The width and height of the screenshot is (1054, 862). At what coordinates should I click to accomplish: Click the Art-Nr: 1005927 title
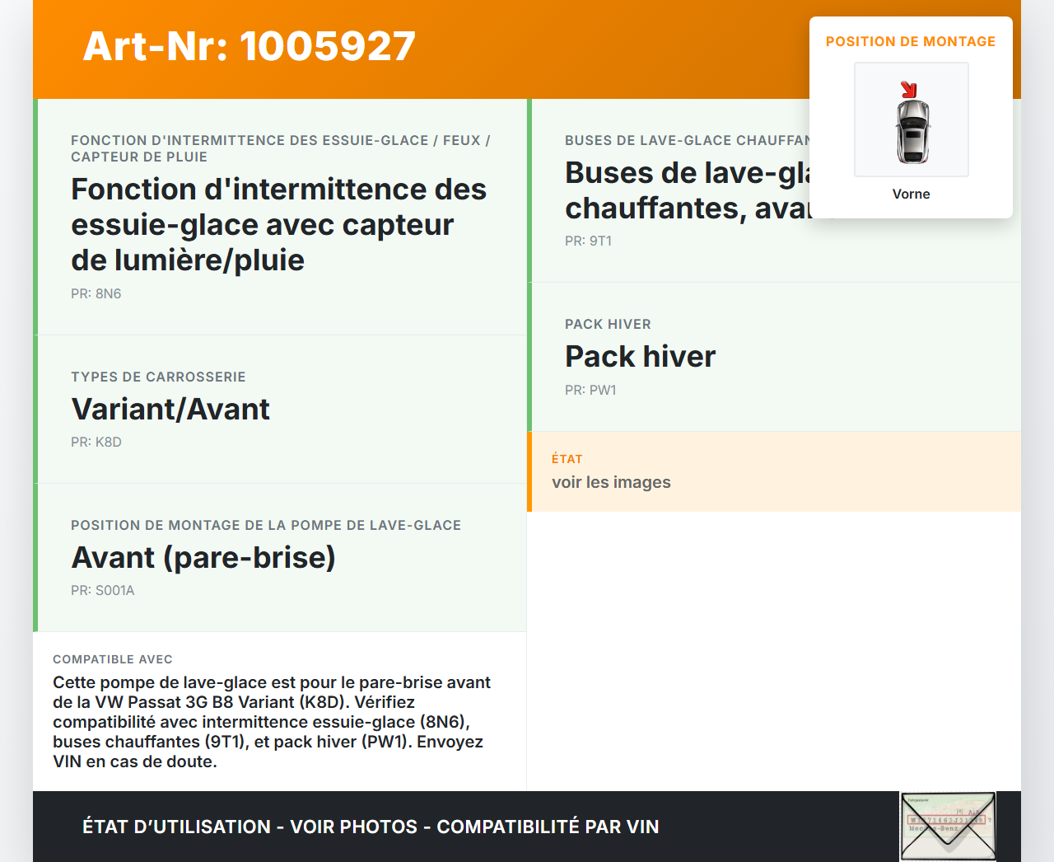coord(249,45)
